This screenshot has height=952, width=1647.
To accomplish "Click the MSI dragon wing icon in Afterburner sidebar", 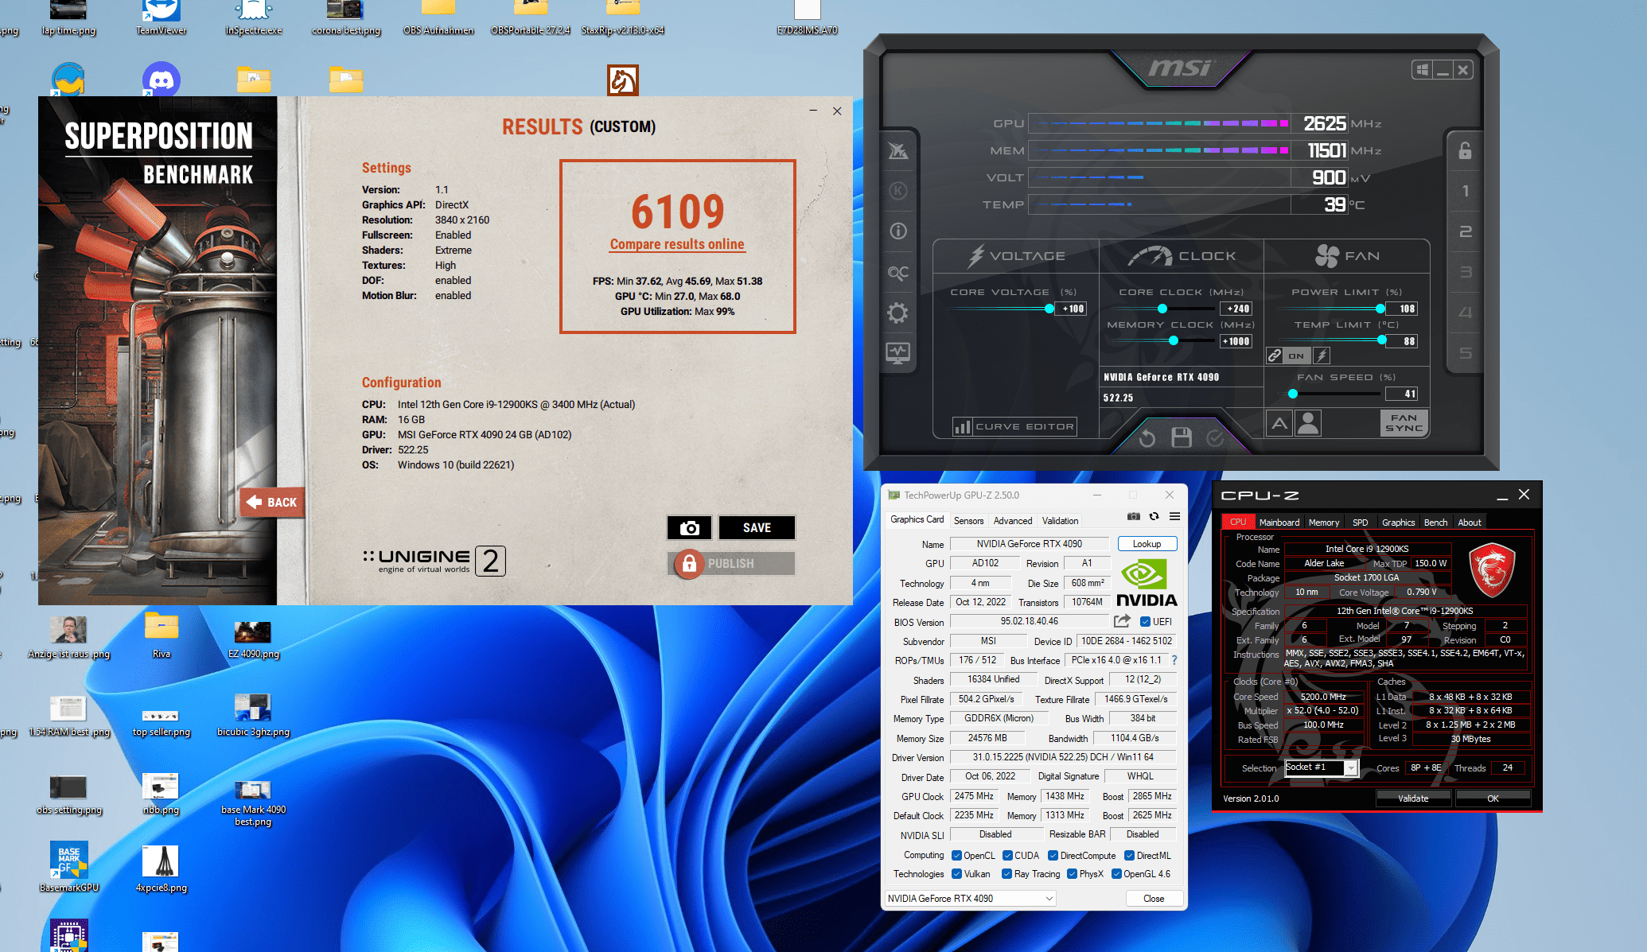I will point(898,150).
